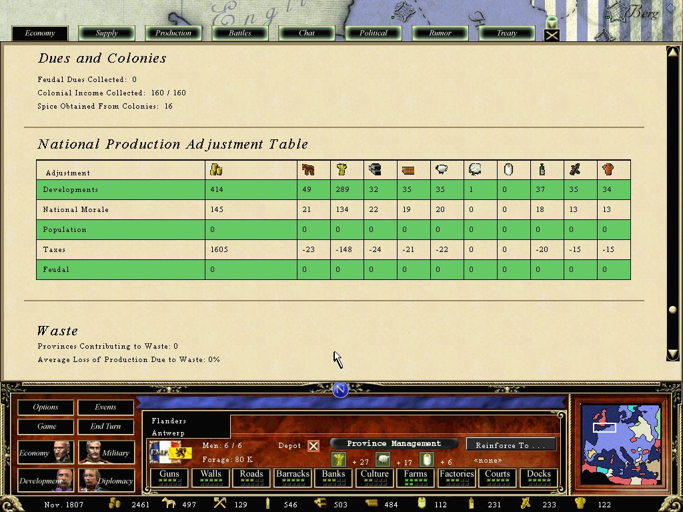Switch to the Rumor tab
The width and height of the screenshot is (683, 512).
click(x=440, y=33)
